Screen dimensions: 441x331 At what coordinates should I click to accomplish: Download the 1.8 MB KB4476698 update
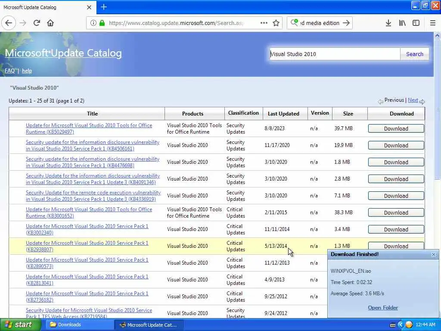tap(396, 162)
